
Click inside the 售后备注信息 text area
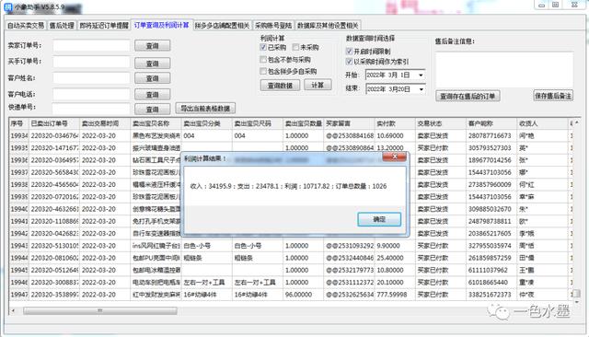[x=504, y=69]
